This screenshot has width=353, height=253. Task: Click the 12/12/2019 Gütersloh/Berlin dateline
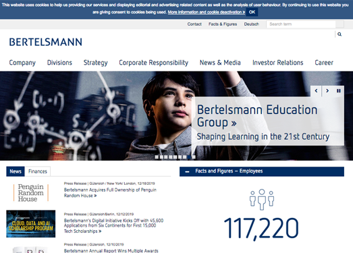pyautogui.click(x=99, y=214)
